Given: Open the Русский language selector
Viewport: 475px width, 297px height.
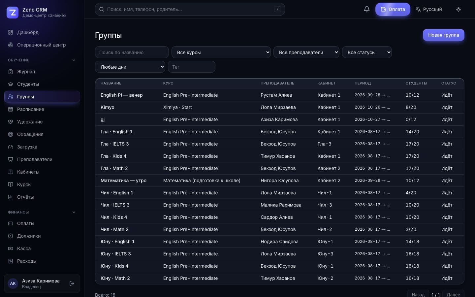Looking at the screenshot, I should pos(429,9).
